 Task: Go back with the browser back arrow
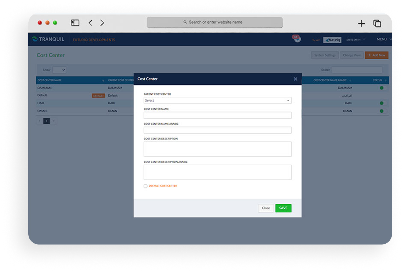[x=91, y=23]
